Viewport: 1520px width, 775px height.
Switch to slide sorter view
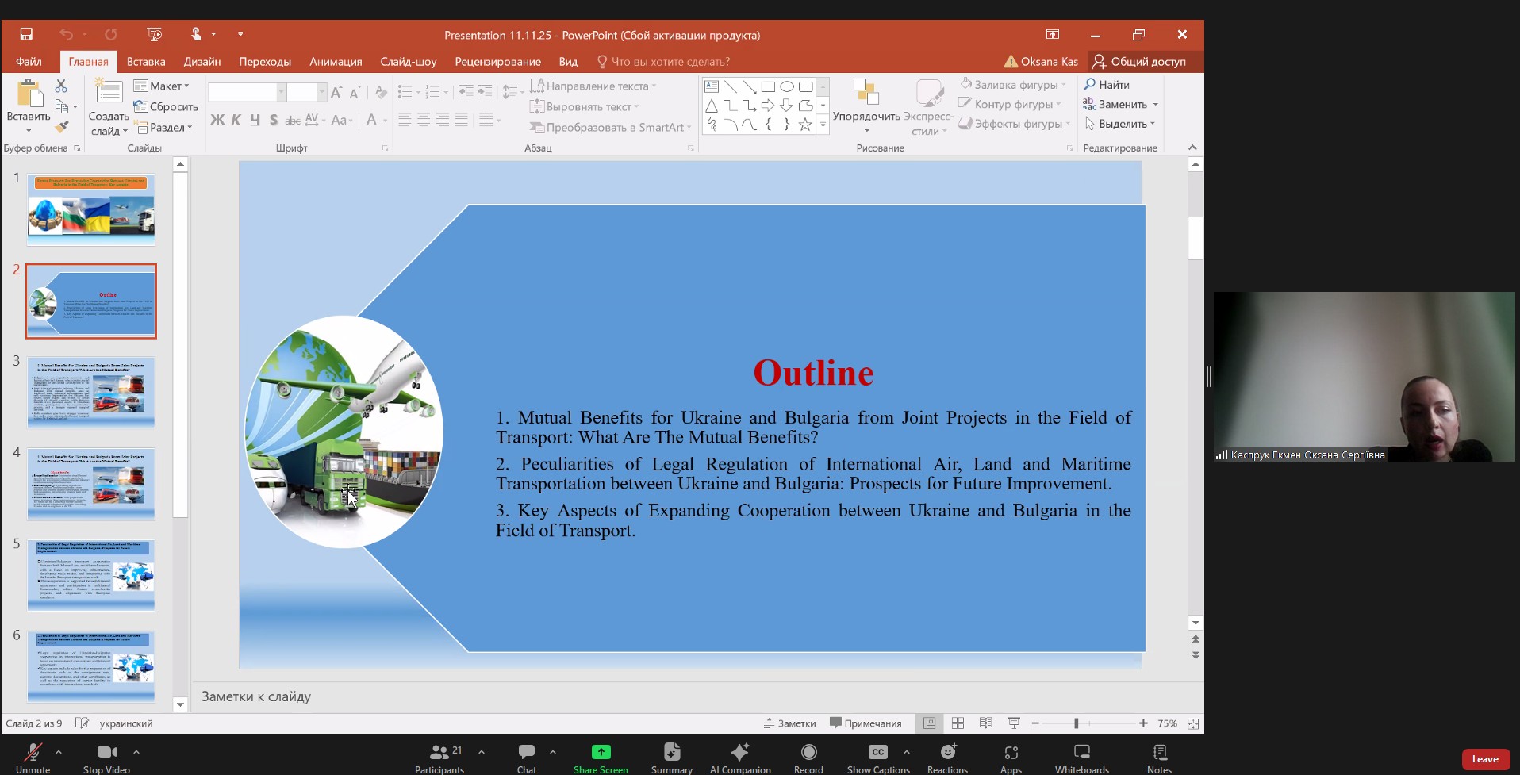tap(958, 723)
